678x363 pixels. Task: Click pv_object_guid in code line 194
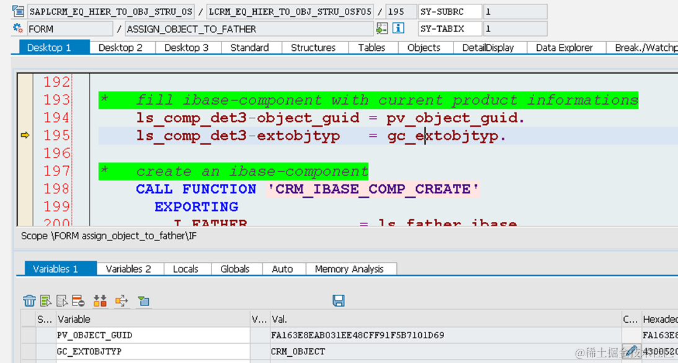[452, 118]
